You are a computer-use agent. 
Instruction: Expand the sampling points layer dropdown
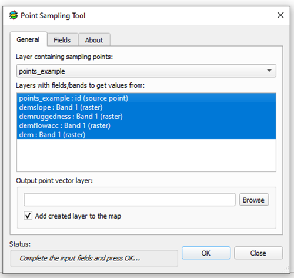269,71
